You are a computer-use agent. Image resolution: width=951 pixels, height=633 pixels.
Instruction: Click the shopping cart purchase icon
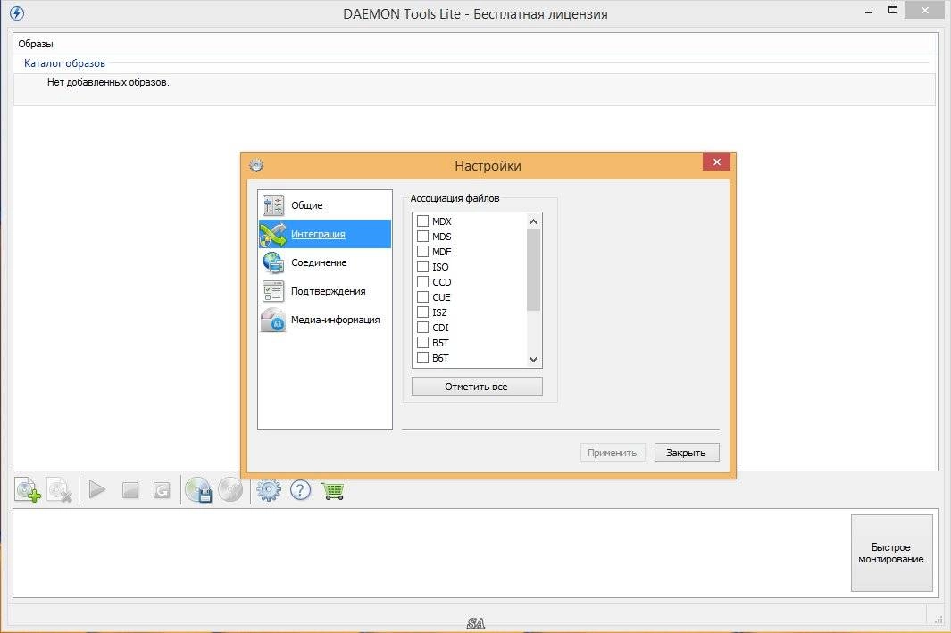(332, 490)
